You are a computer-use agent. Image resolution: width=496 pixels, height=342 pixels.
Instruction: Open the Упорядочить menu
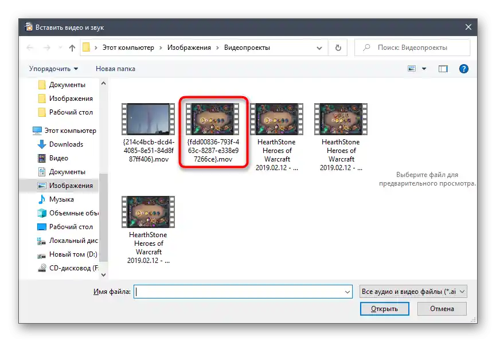[53, 69]
